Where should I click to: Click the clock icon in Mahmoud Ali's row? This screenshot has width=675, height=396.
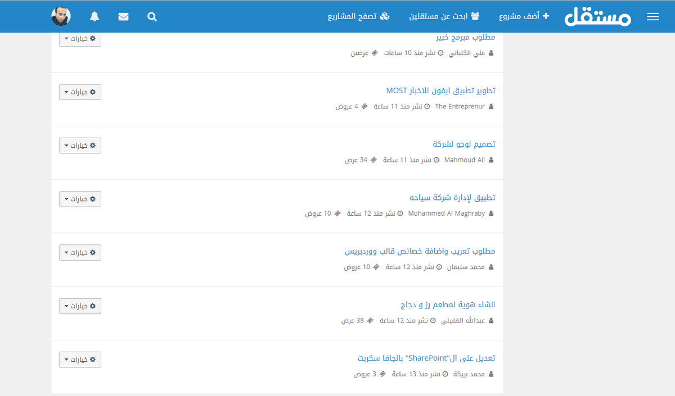coord(436,160)
